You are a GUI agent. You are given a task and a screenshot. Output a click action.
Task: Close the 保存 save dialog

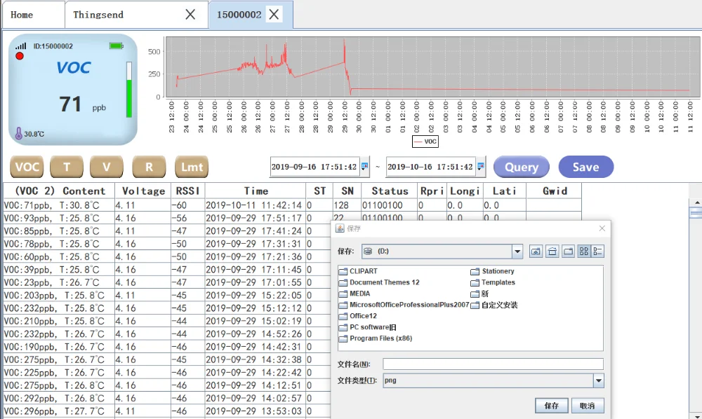602,228
